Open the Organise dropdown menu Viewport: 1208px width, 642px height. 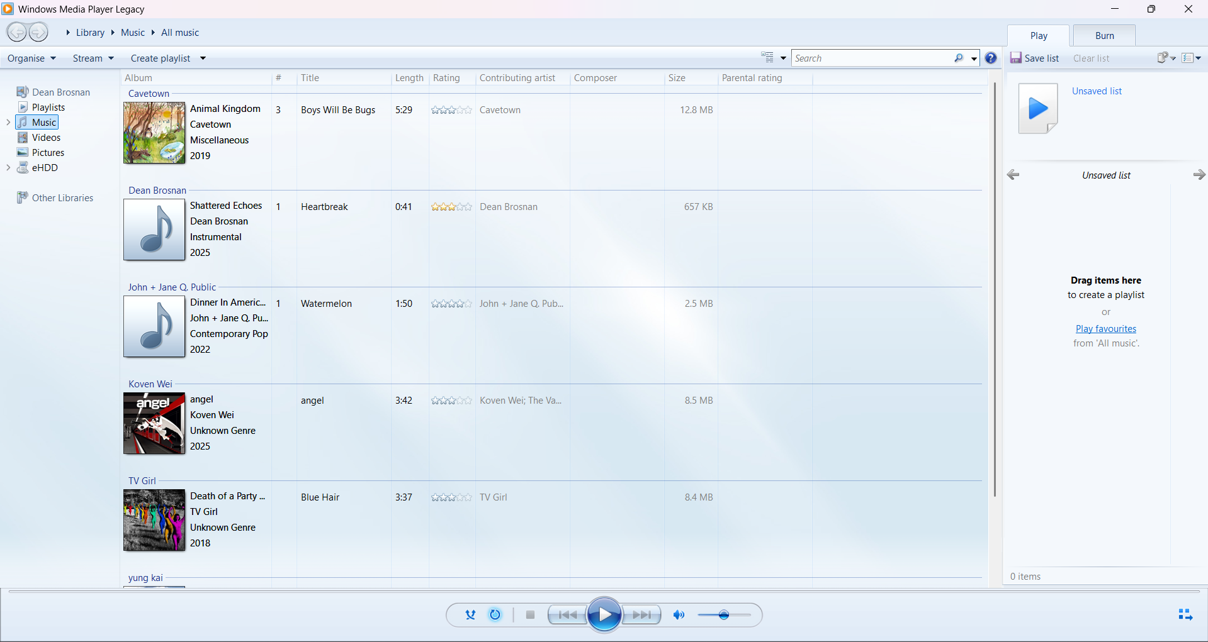tap(31, 58)
